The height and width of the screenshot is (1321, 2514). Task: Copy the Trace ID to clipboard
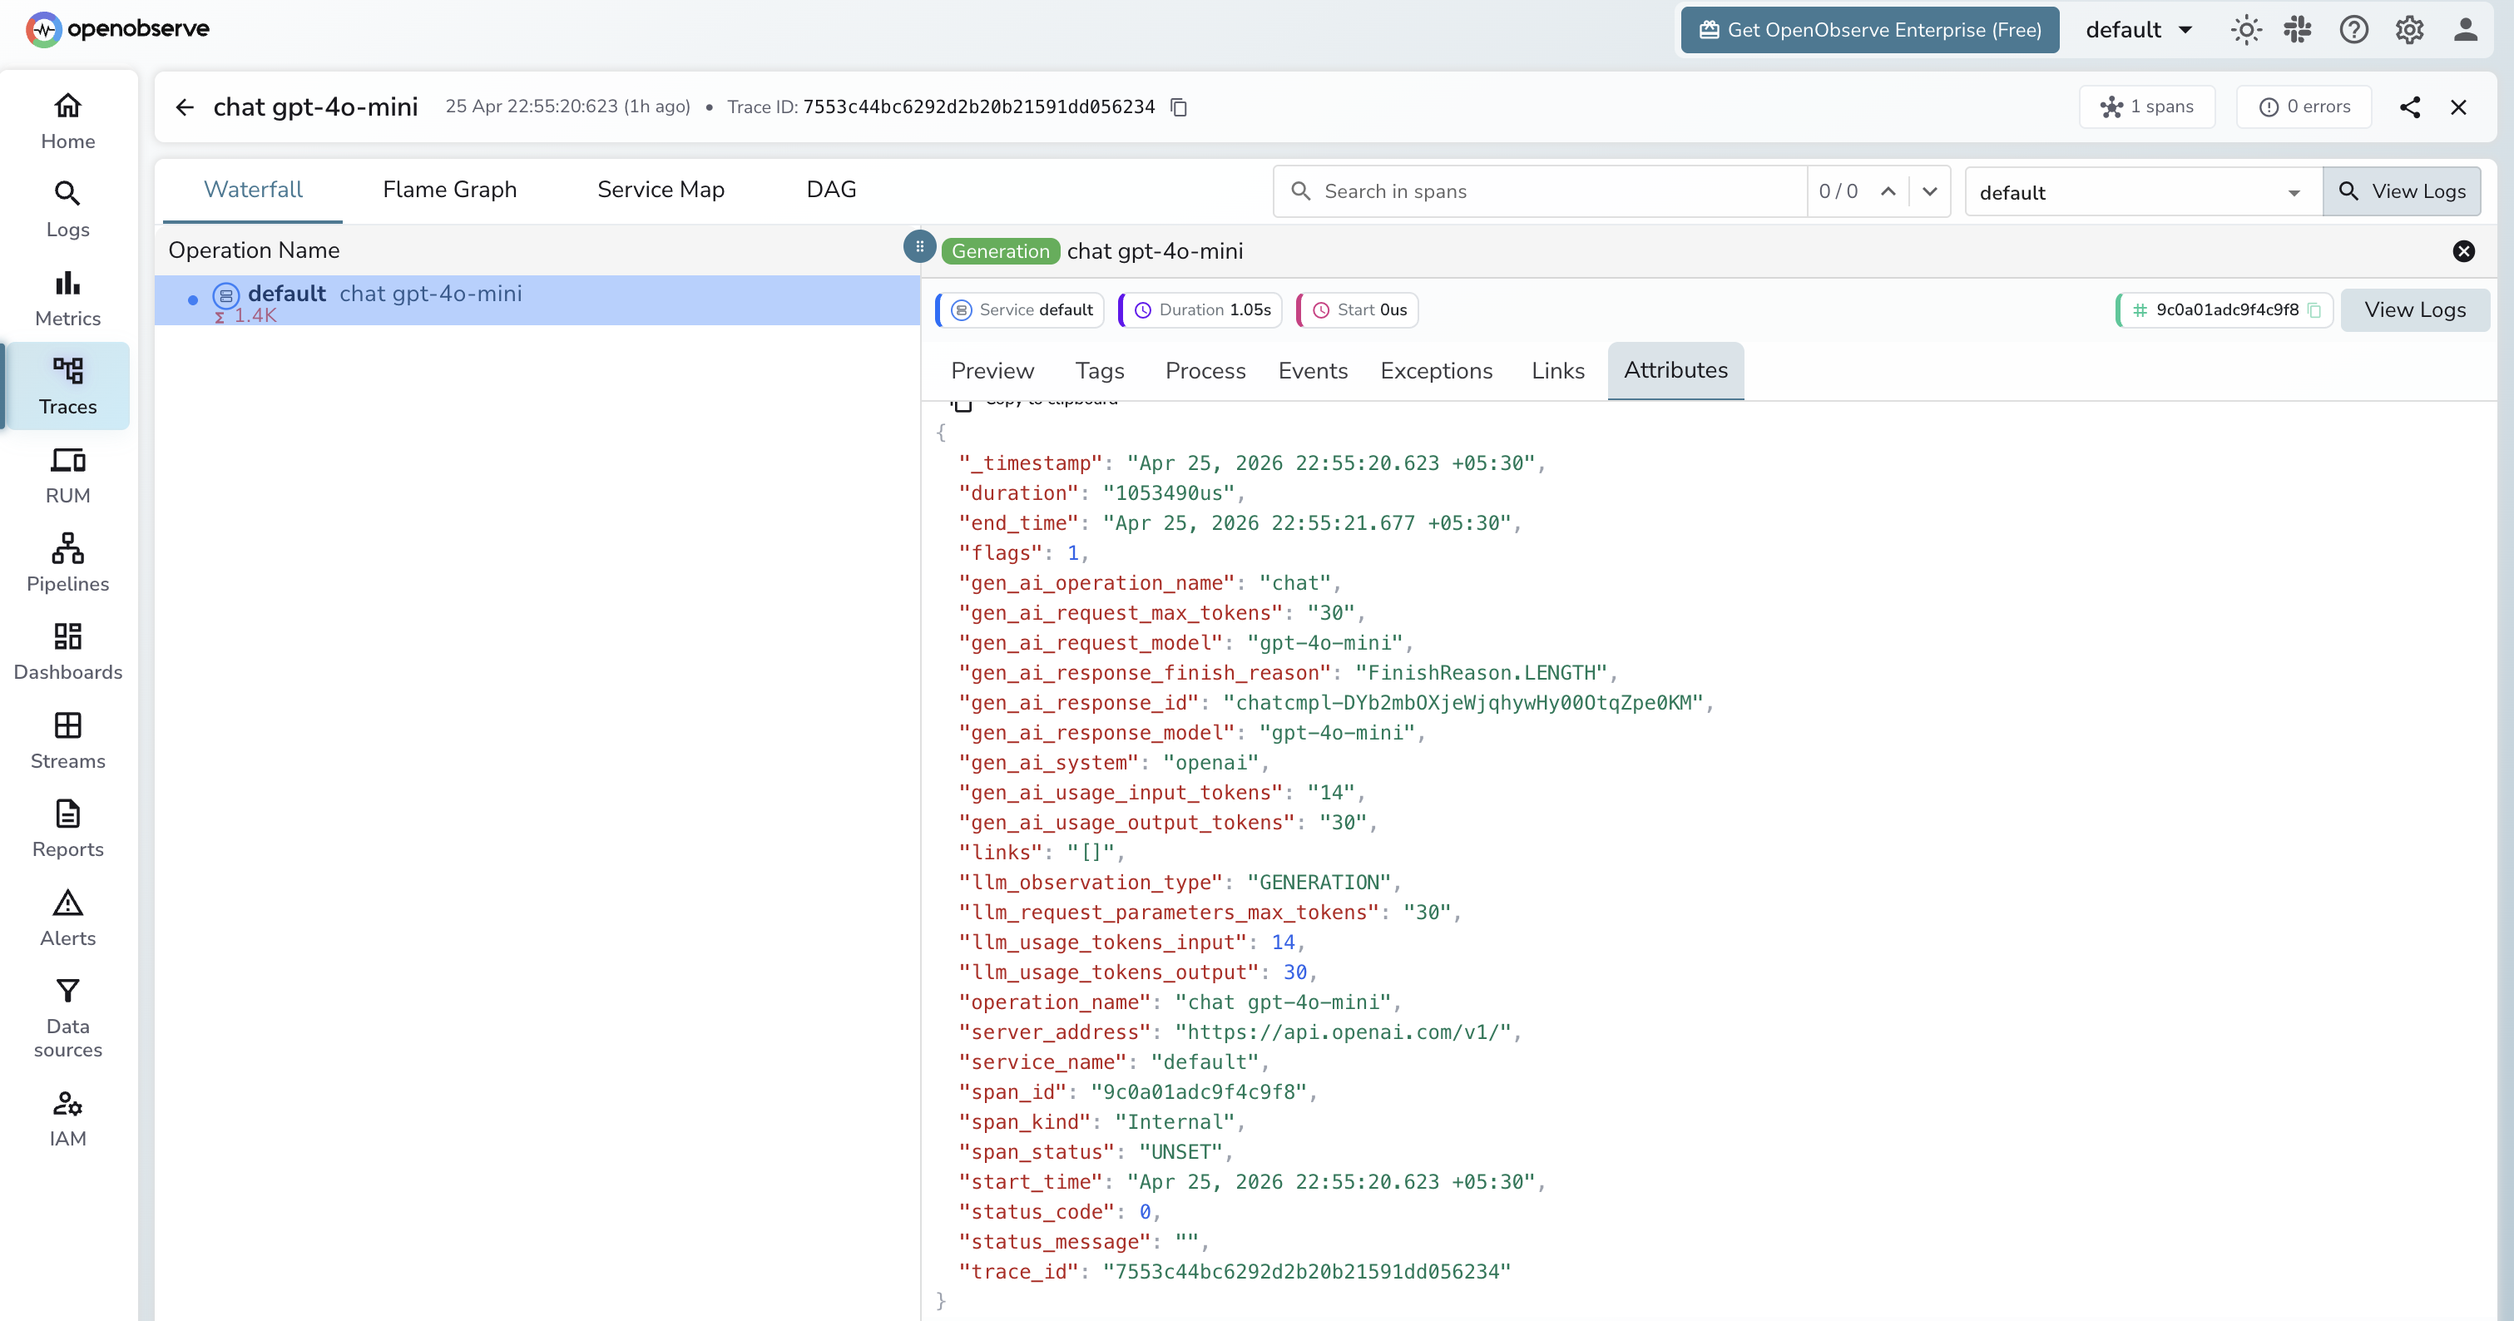(1178, 107)
